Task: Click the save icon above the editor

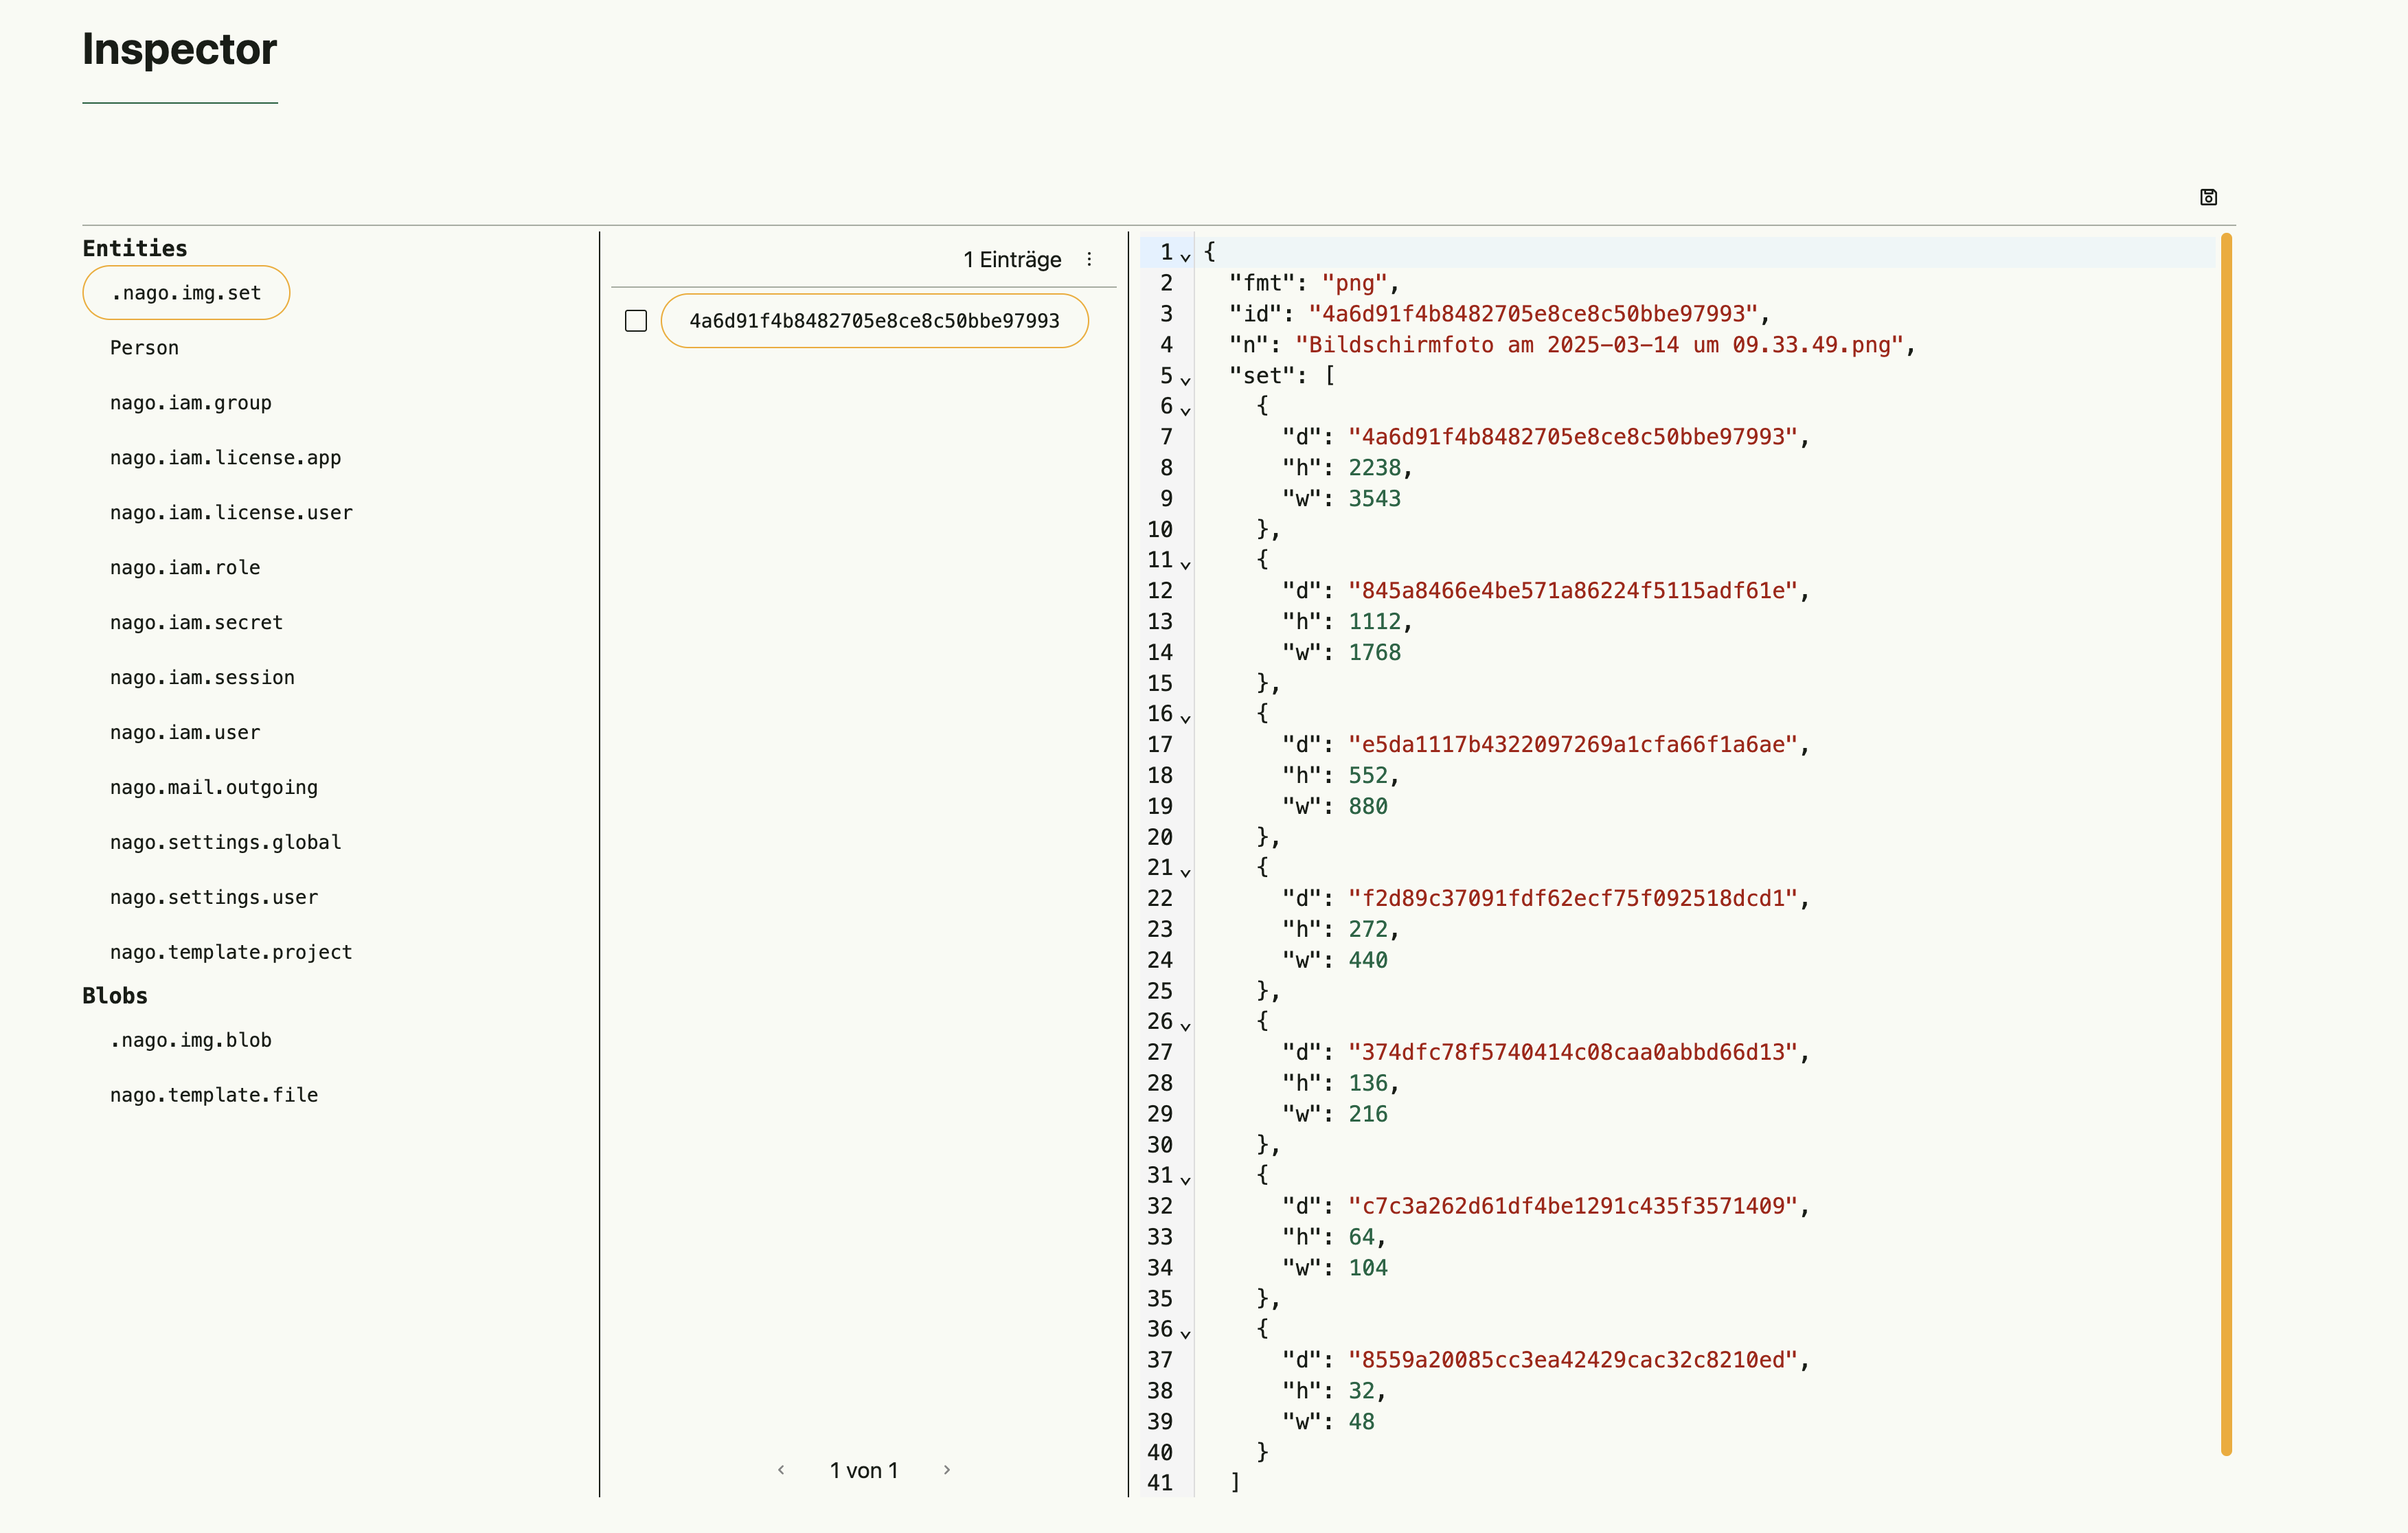Action: coord(2208,197)
